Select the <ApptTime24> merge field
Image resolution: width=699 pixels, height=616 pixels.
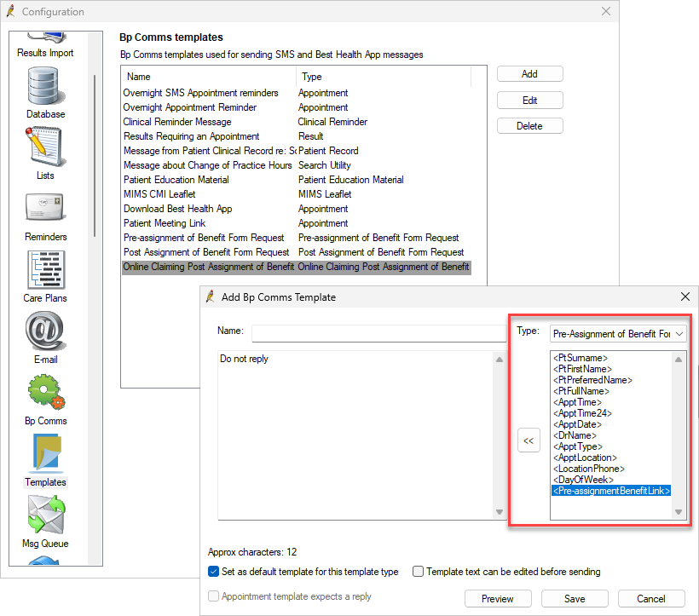coord(582,413)
